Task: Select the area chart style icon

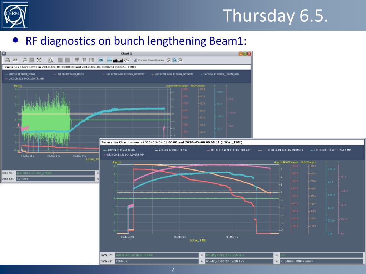Action: [115, 60]
